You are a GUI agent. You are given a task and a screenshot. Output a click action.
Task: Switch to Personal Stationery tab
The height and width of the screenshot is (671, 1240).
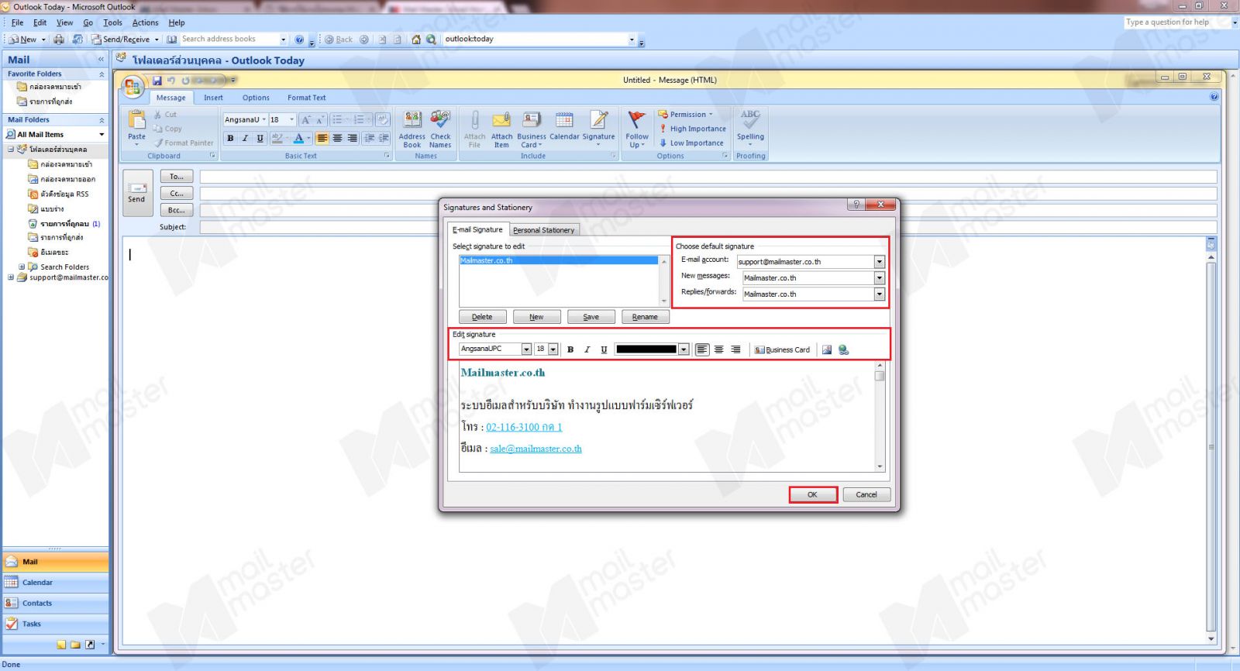[x=543, y=230]
